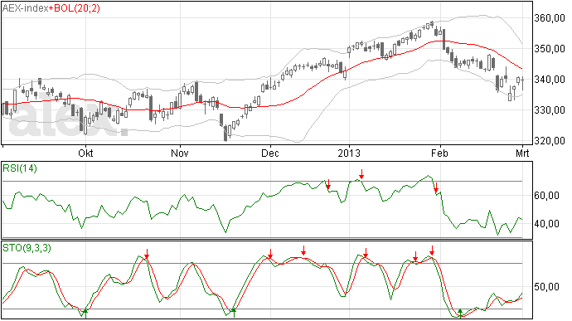Screen dimensions: 572x321
Task: Click the Feb date axis label
Action: [x=439, y=153]
